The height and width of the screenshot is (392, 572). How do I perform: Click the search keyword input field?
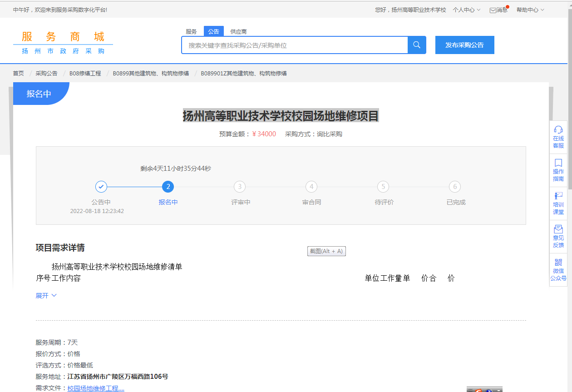pyautogui.click(x=295, y=45)
